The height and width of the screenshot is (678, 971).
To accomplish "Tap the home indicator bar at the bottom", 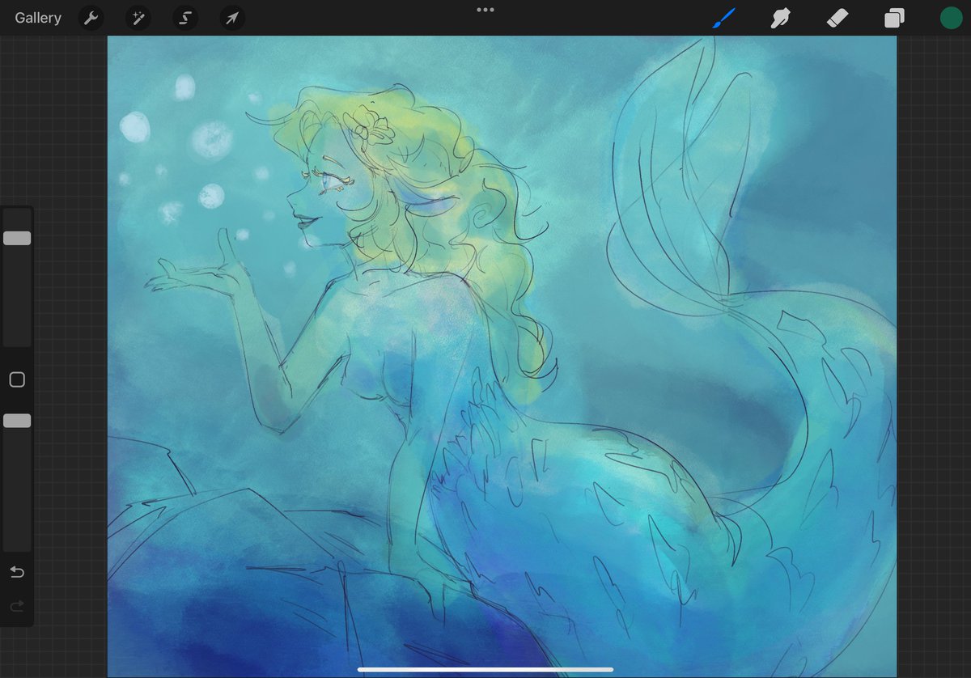I will pyautogui.click(x=485, y=669).
